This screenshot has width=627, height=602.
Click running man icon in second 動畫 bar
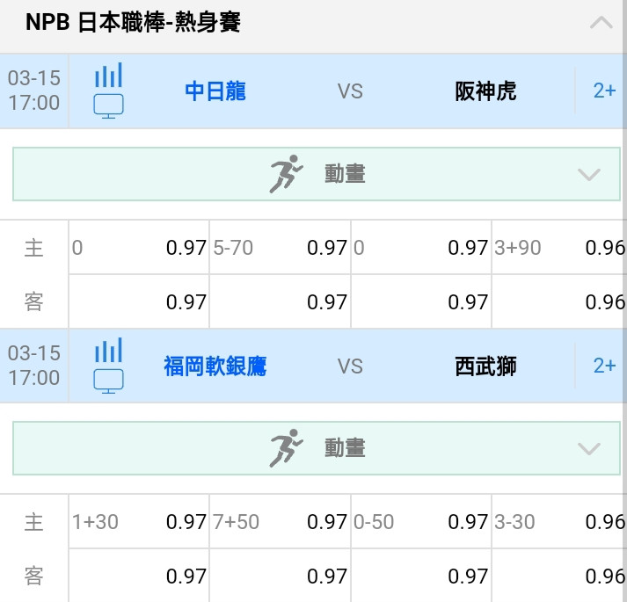pyautogui.click(x=286, y=448)
